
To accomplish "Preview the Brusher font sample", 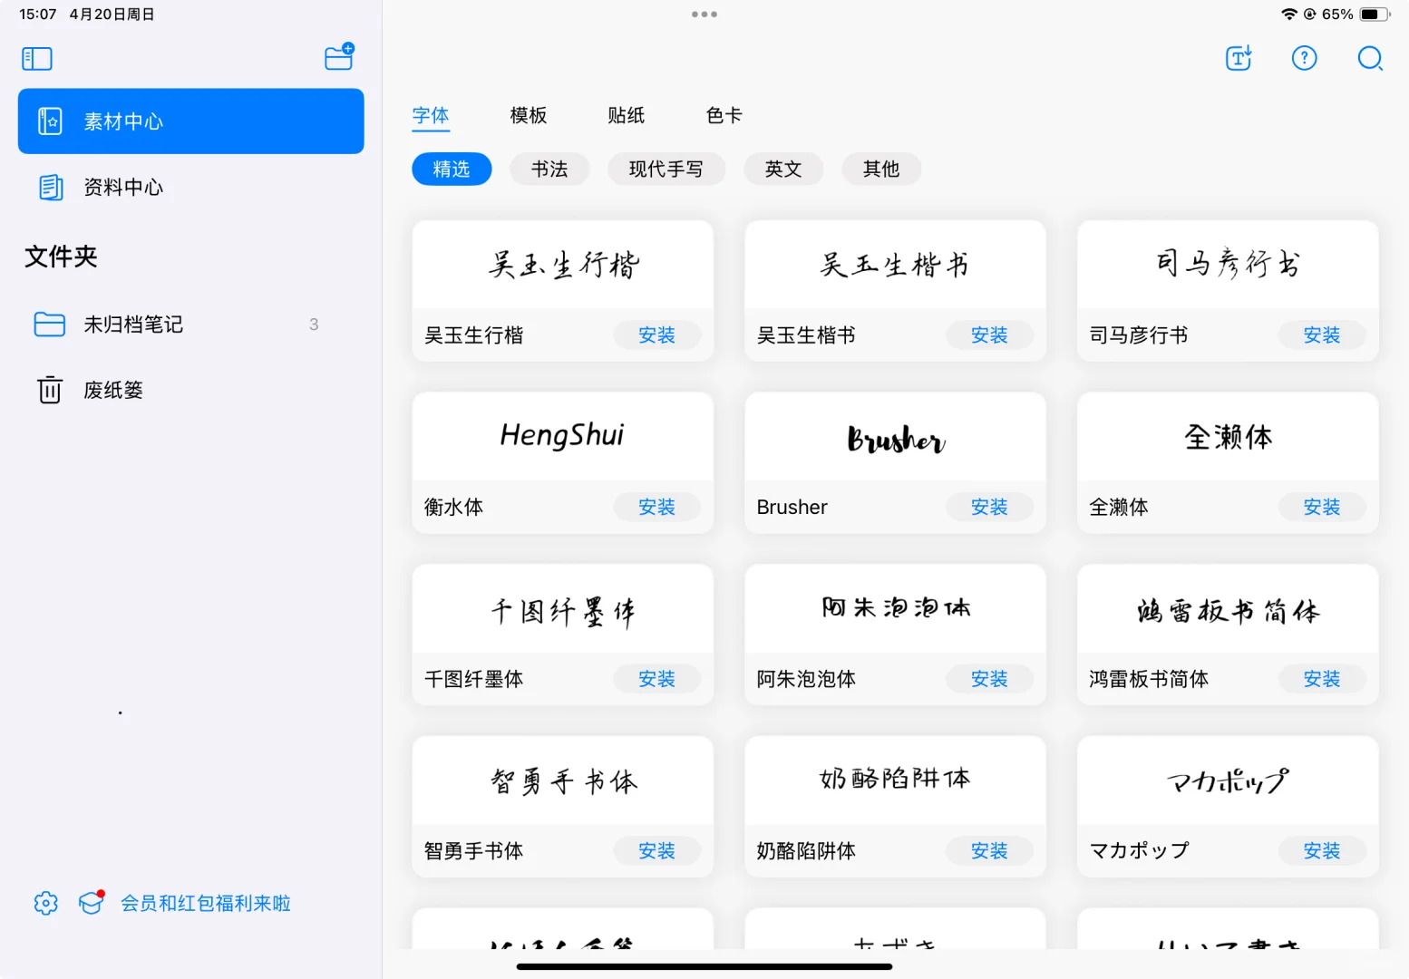I will [x=896, y=436].
